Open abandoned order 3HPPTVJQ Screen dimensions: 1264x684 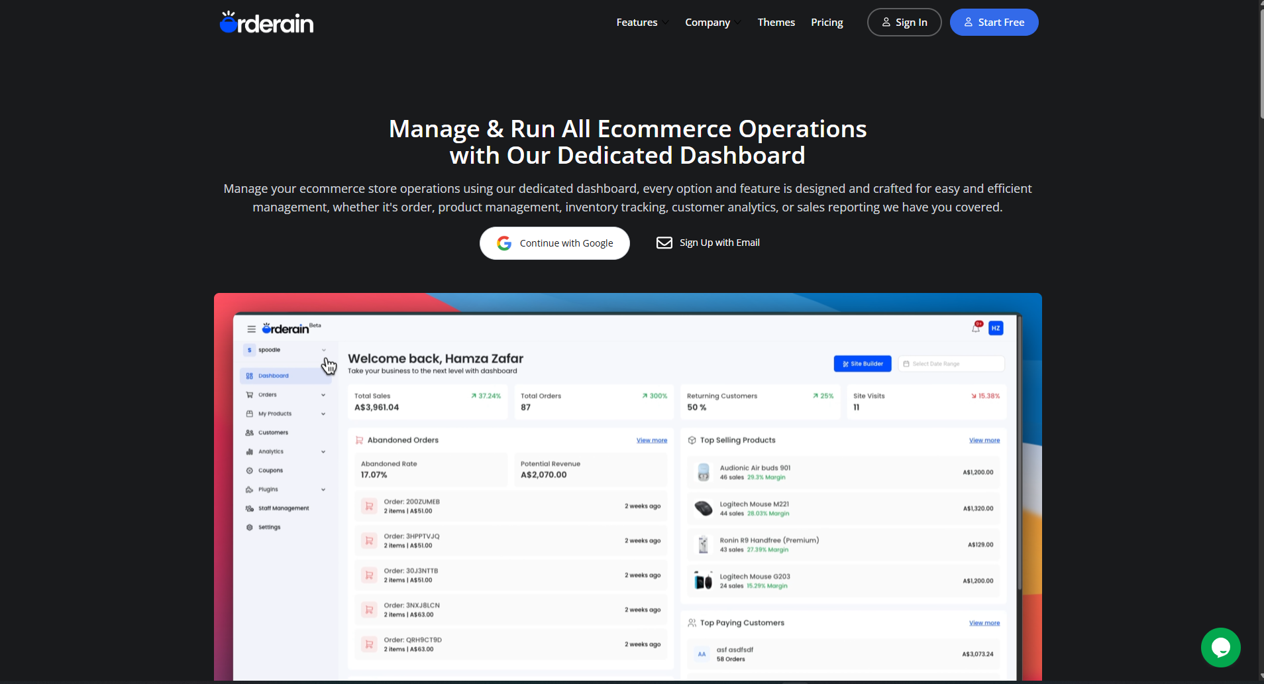(511, 541)
